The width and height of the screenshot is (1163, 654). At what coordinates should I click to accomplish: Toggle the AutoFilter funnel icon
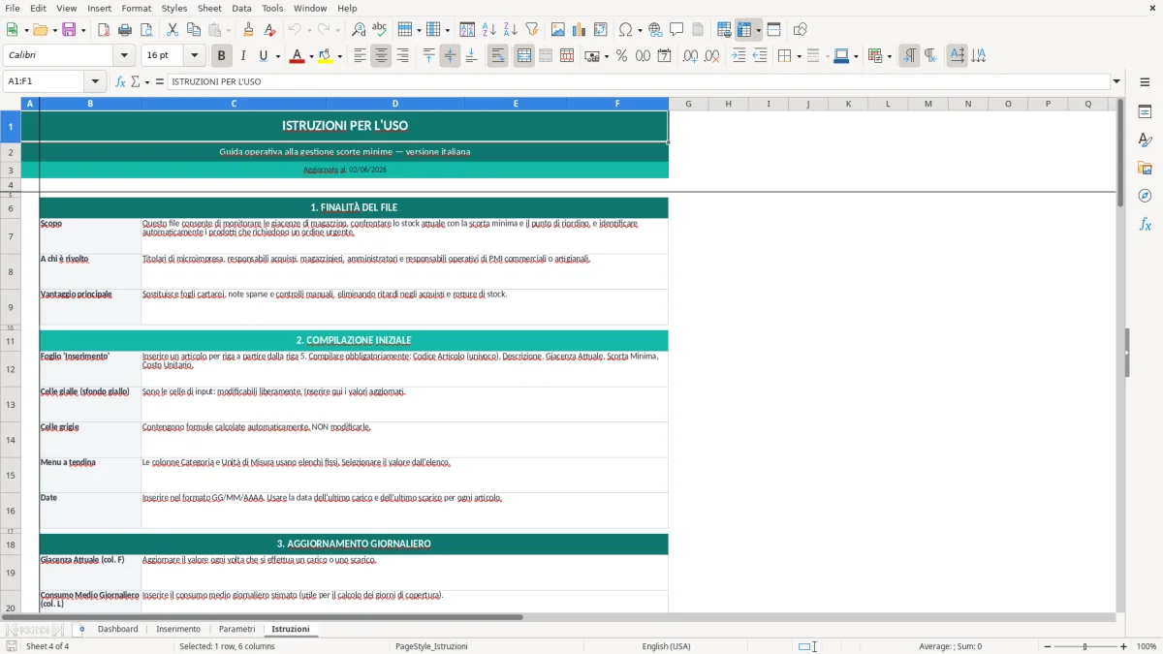pos(531,30)
